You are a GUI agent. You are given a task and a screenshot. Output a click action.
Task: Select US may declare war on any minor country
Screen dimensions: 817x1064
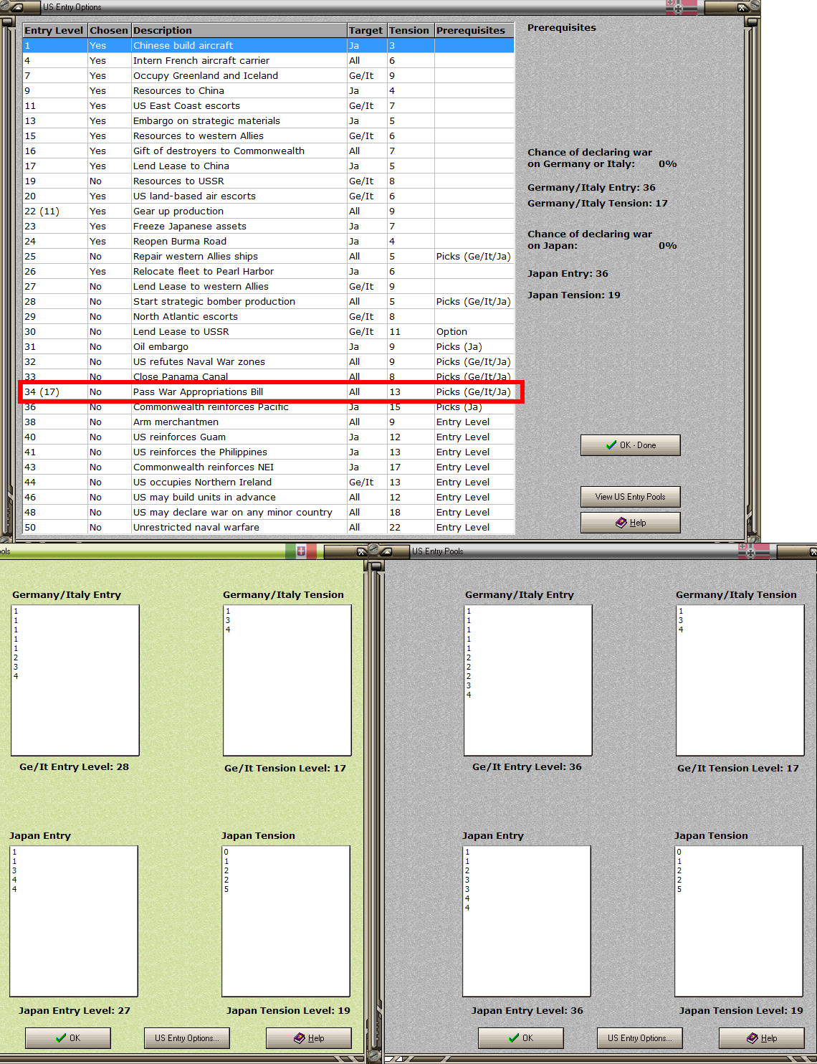[268, 512]
